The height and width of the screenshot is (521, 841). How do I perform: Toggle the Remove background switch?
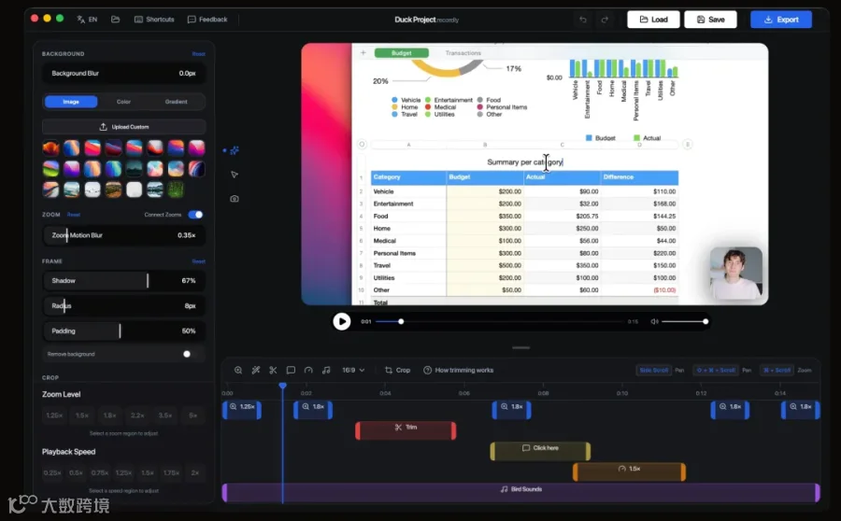point(187,354)
